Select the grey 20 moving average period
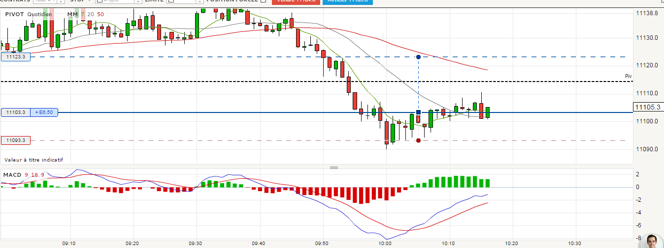Viewport: 664px width, 248px height. 91,14
